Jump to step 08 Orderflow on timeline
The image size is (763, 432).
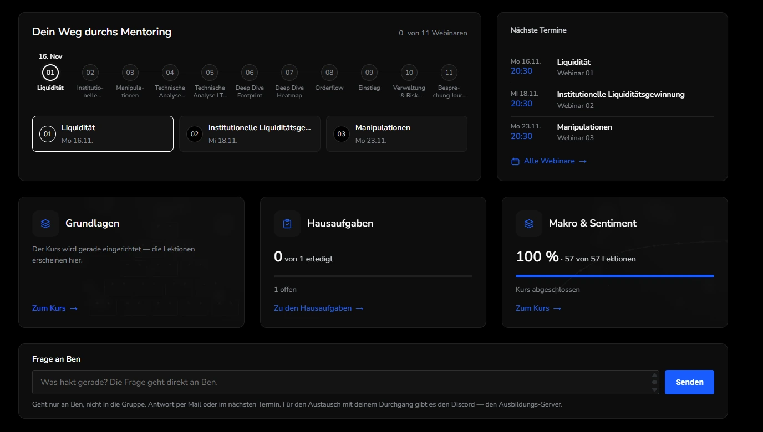point(329,73)
